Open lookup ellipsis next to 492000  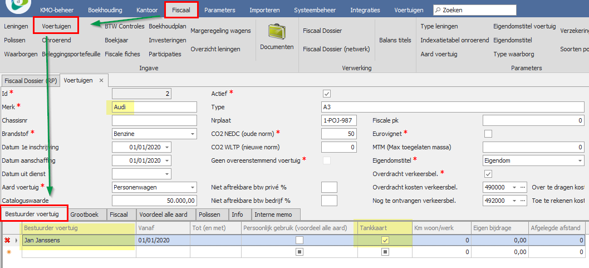pos(523,201)
